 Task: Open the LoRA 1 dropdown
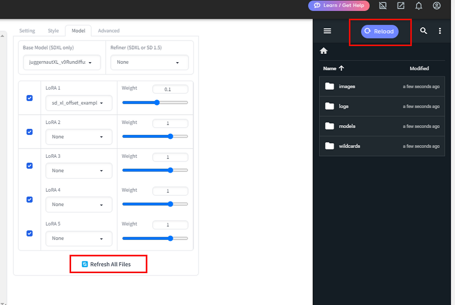(79, 103)
